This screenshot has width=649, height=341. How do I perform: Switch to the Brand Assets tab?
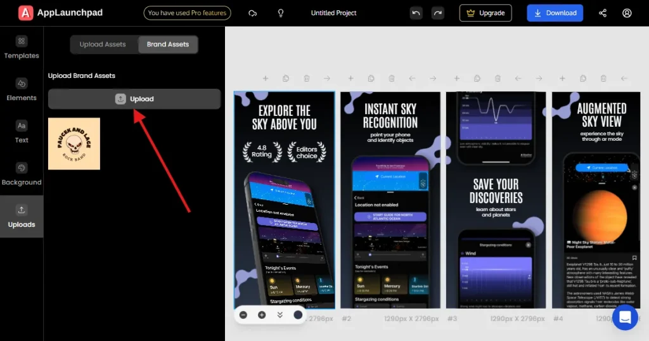click(167, 44)
